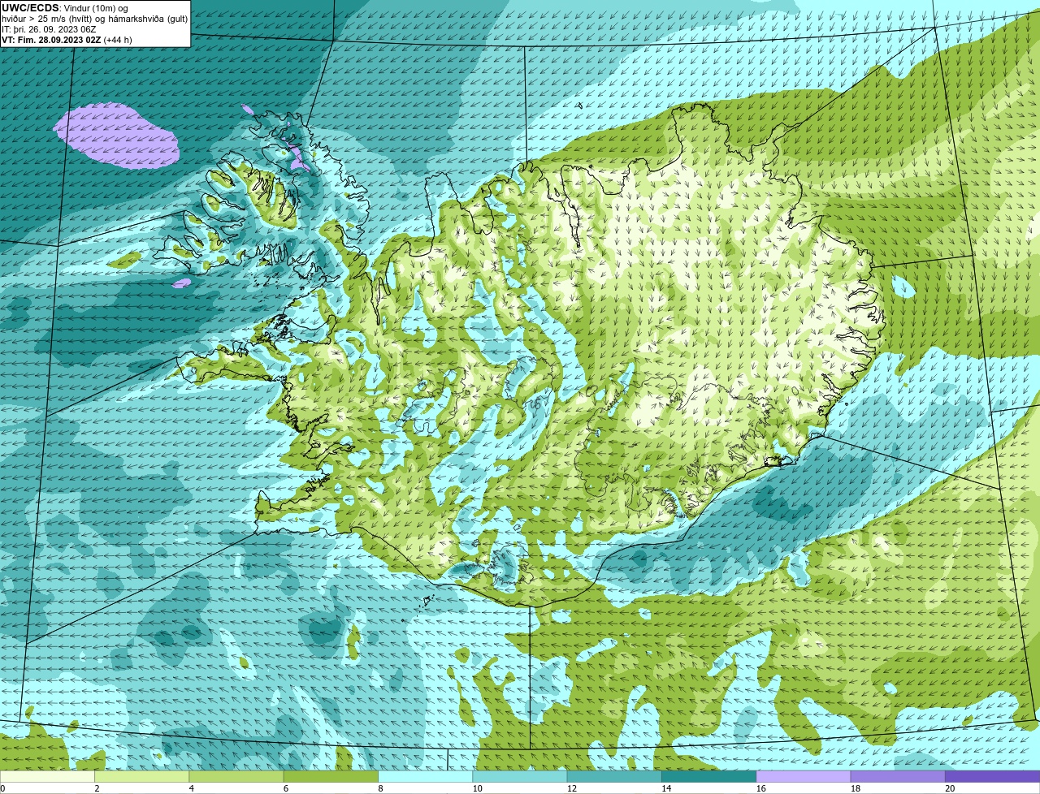Click the lavender 16–18 m/s legend swatch
The height and width of the screenshot is (794, 1040).
pyautogui.click(x=804, y=776)
